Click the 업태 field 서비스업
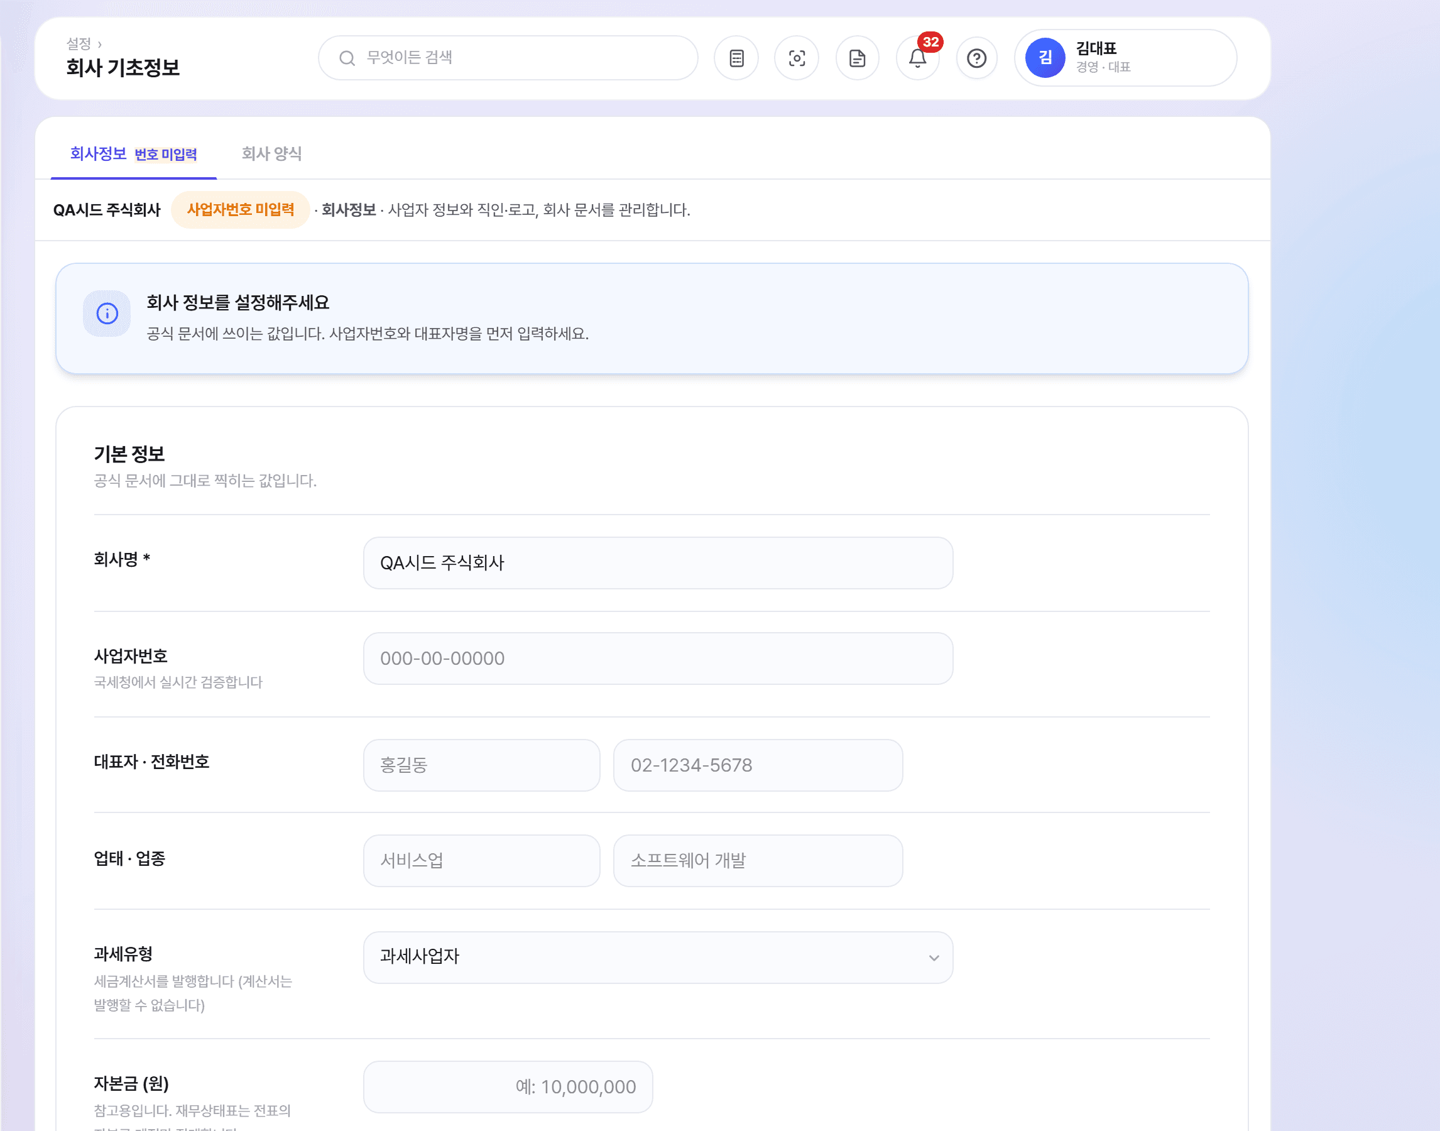 click(x=481, y=860)
